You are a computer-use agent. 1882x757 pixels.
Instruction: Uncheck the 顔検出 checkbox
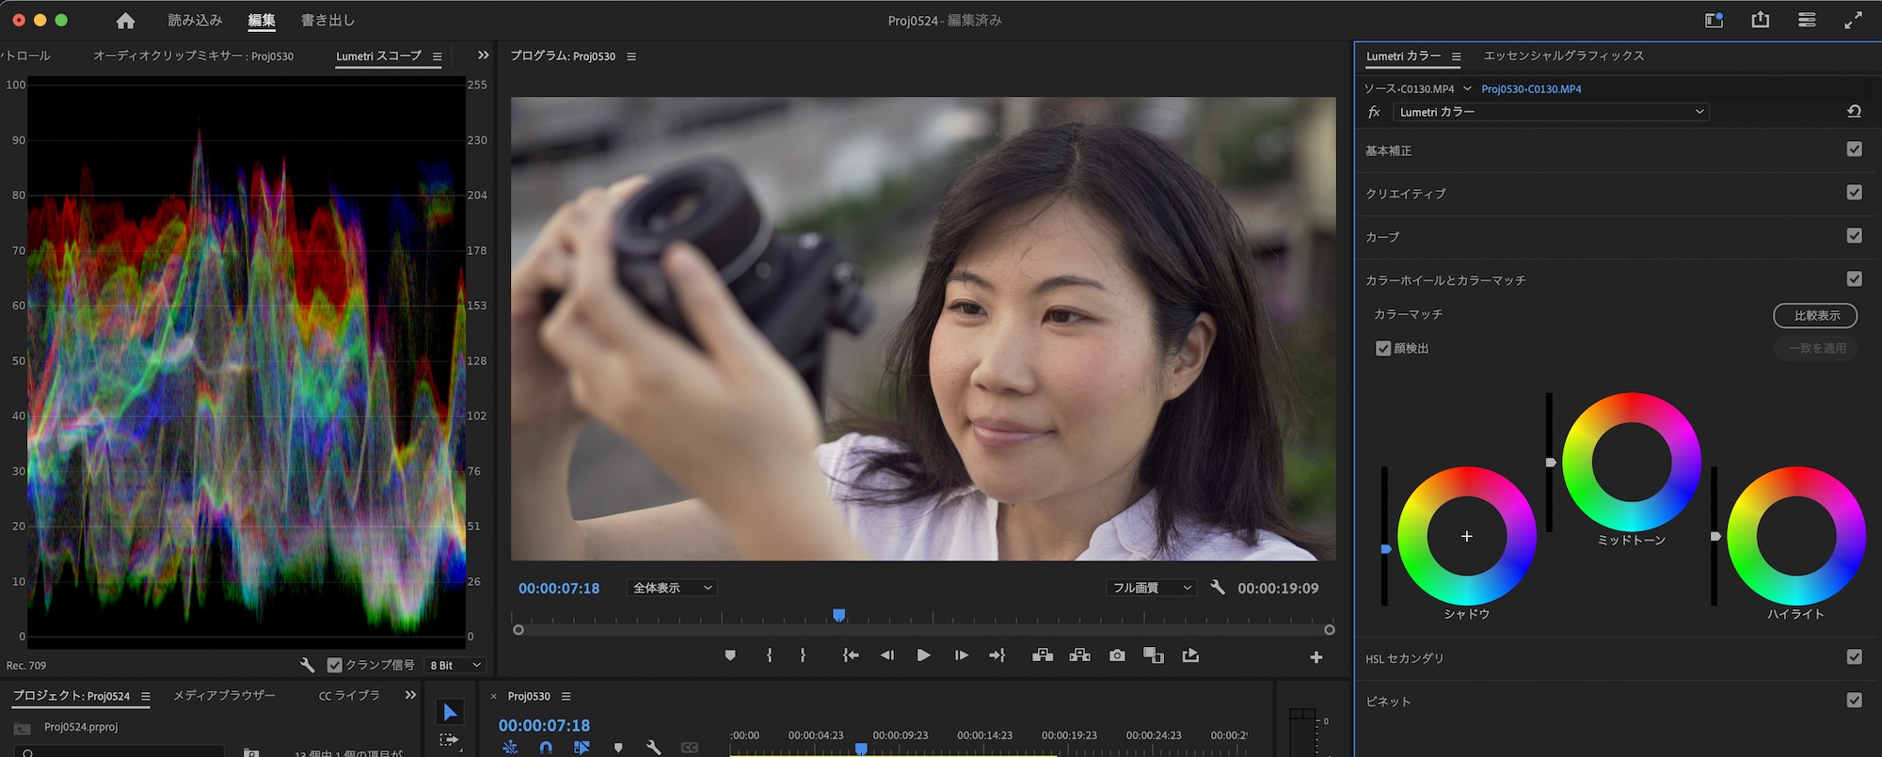tap(1383, 349)
